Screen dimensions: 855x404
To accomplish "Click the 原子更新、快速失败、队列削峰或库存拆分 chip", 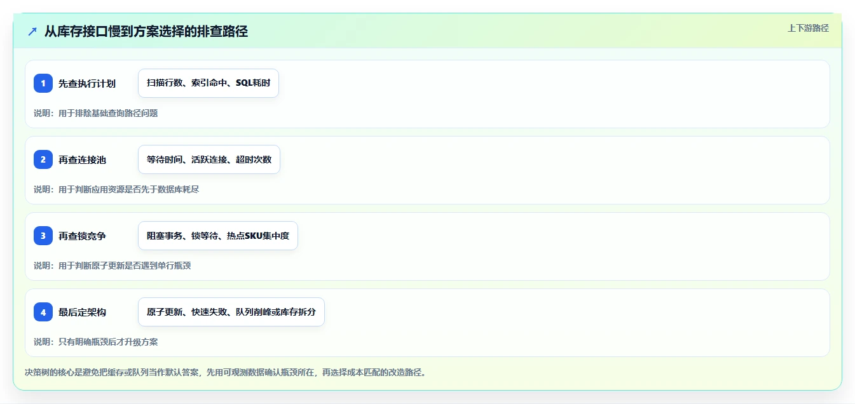I will coord(231,312).
